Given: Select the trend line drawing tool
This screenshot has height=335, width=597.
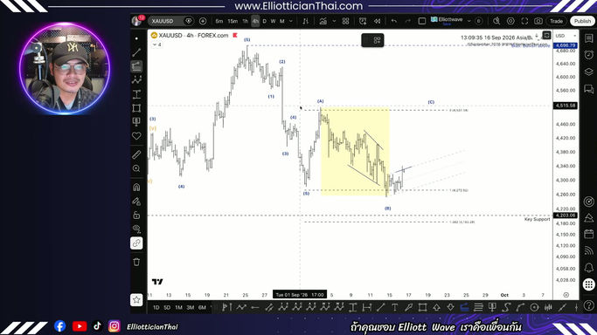Looking at the screenshot, I should coord(136,52).
